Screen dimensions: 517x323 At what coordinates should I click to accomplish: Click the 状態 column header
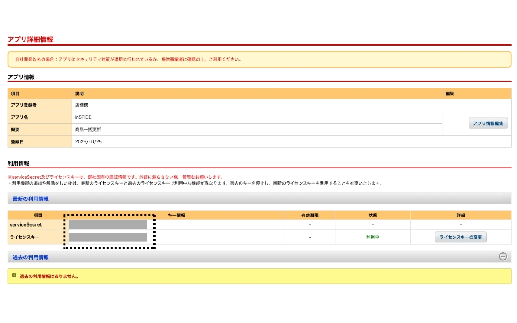click(372, 215)
